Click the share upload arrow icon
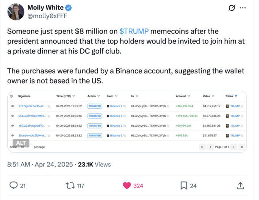The height and width of the screenshot is (200, 259). [240, 186]
